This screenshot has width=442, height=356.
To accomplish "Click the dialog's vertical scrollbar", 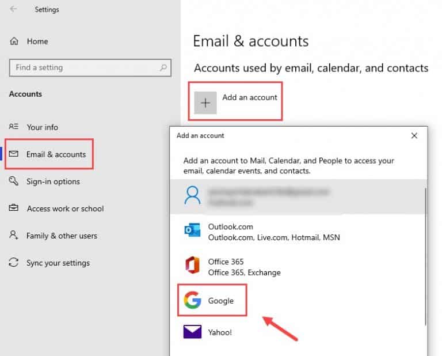I will [x=426, y=256].
